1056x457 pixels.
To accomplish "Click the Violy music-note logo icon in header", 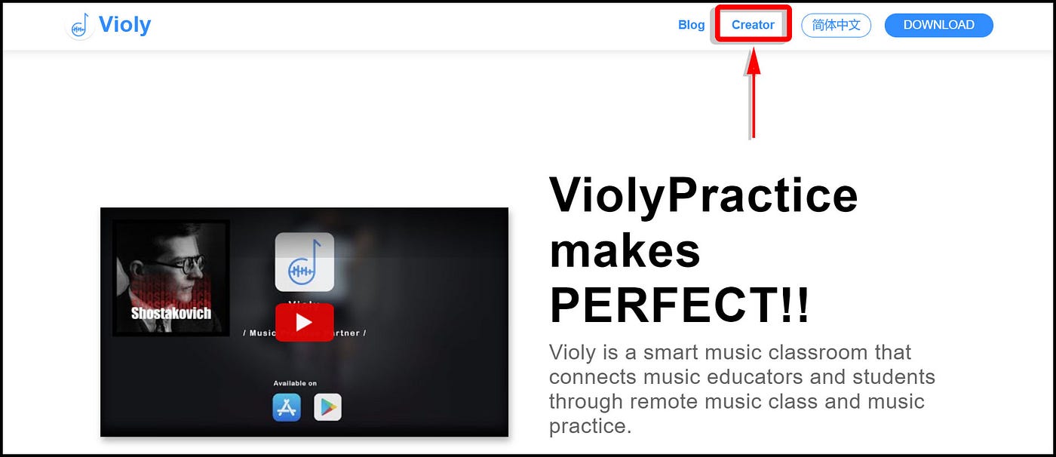I will (80, 26).
